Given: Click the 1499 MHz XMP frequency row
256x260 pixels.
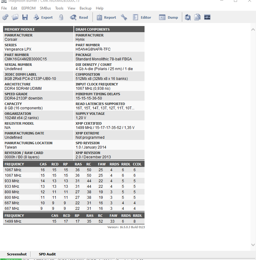Looking at the screenshot, I should (x=74, y=221).
